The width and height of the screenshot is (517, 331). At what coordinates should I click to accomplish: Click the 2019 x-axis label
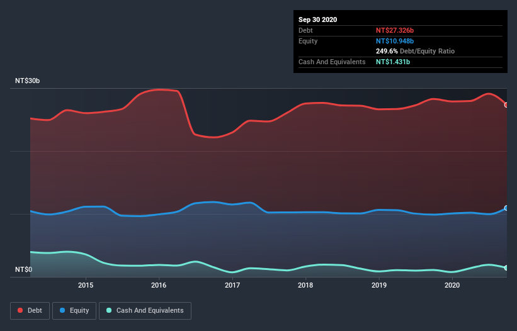(x=379, y=285)
